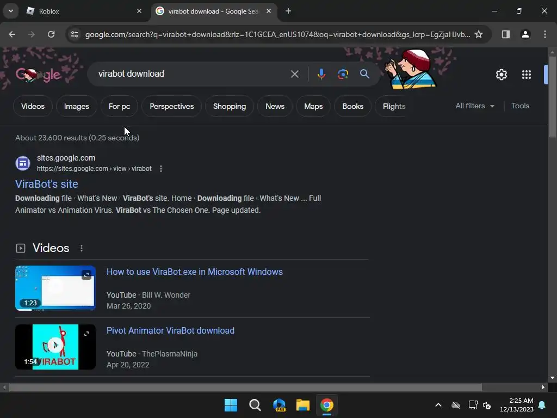Open Pivot Animator ViraBot download link

(x=170, y=330)
